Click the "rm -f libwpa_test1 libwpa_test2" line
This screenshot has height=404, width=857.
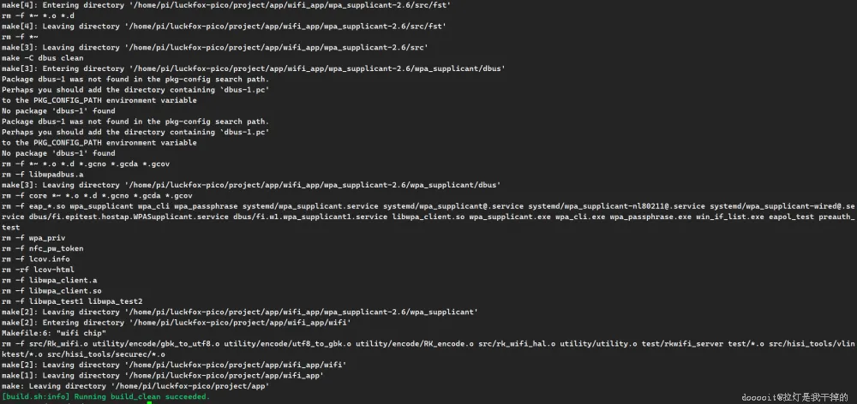(72, 301)
